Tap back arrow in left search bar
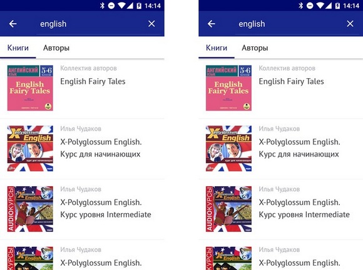This screenshot has height=270, width=363. tap(13, 24)
